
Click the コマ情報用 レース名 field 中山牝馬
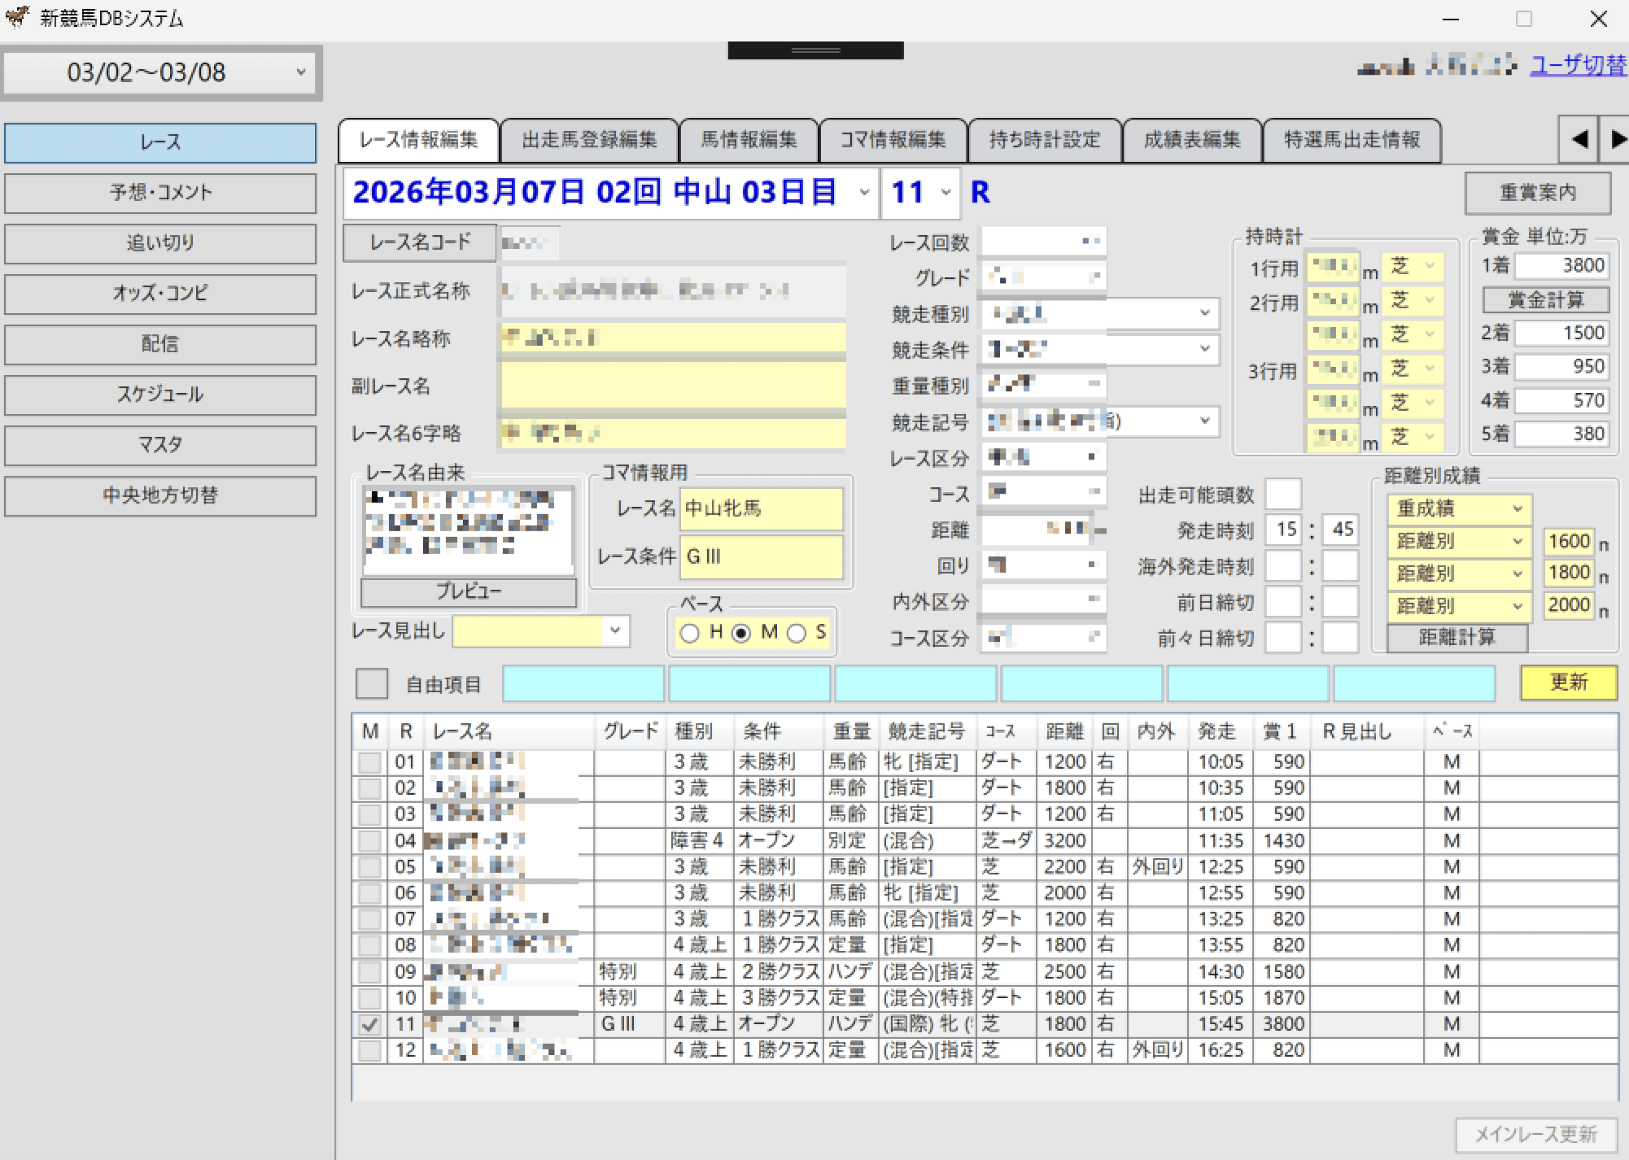point(762,509)
